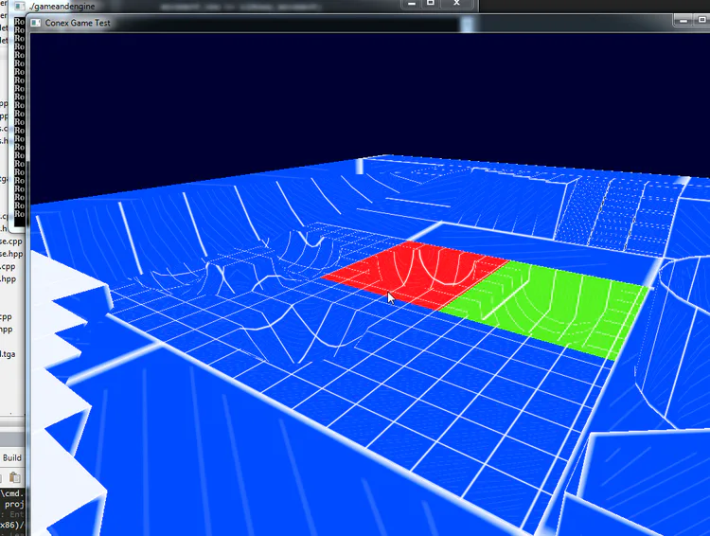Viewport: 710px width, 536px height.
Task: Minimize the gameandengine console window
Action: (412, 4)
